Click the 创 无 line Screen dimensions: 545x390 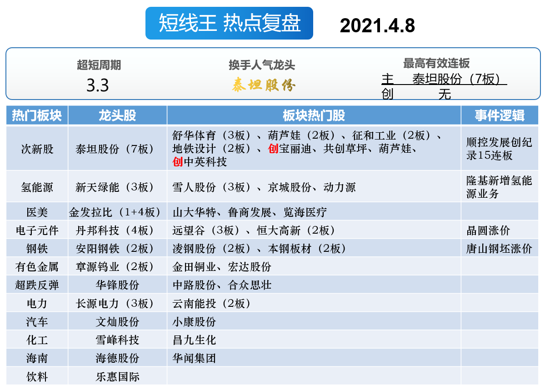[416, 94]
